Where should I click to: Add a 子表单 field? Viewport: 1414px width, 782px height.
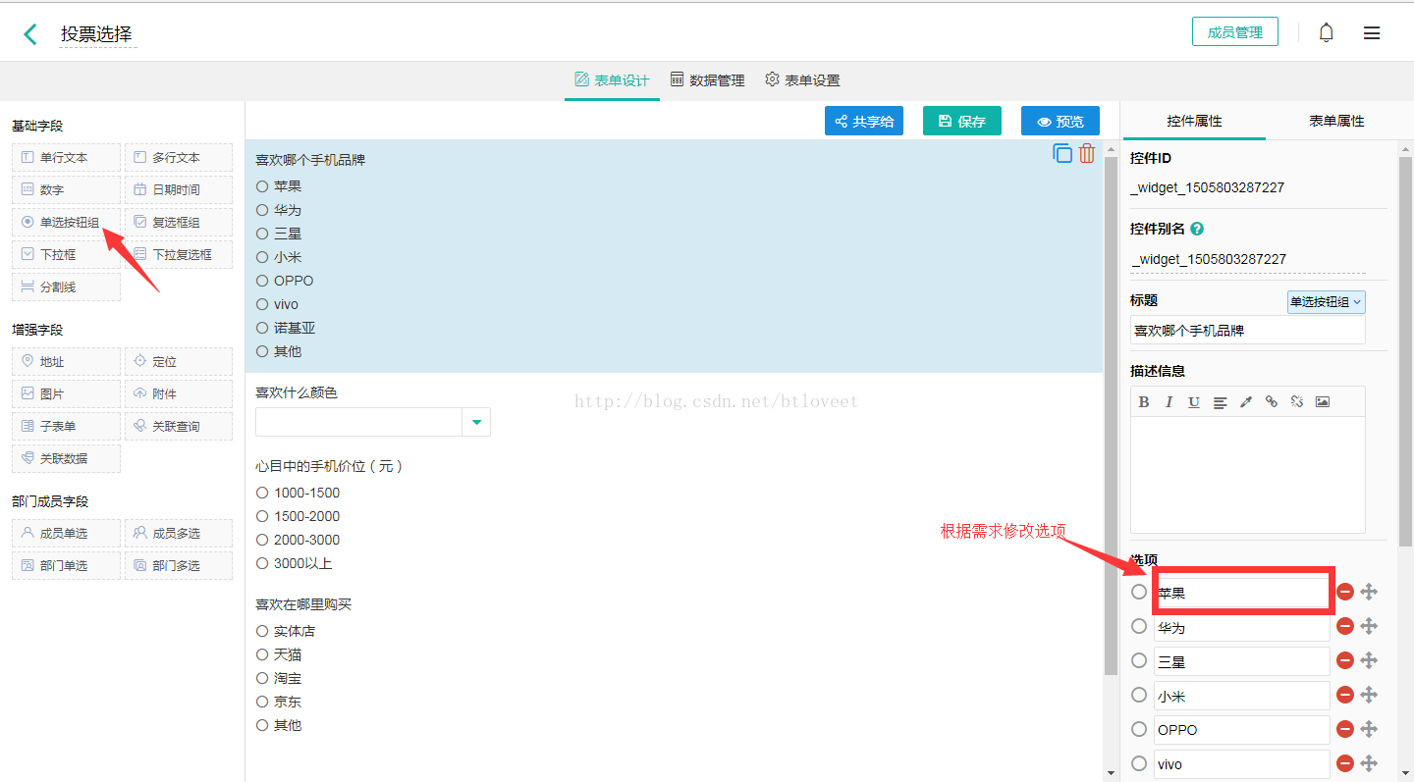point(66,426)
